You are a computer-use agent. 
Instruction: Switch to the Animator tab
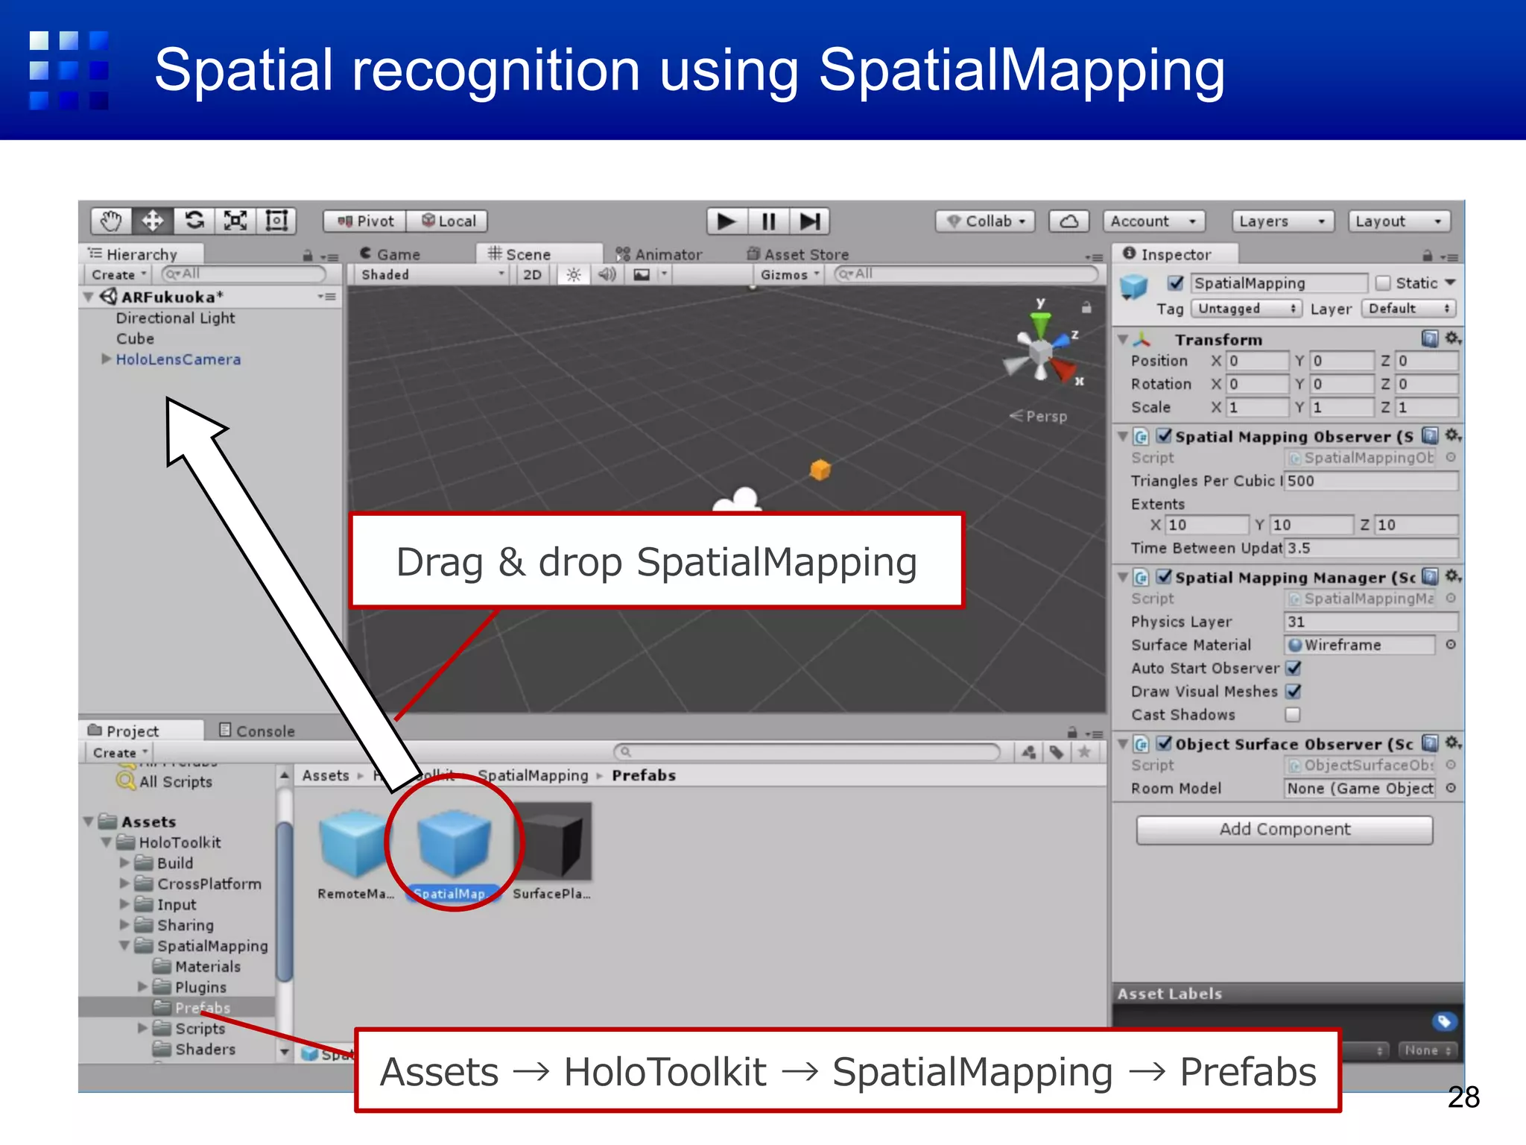(x=659, y=254)
